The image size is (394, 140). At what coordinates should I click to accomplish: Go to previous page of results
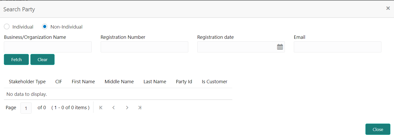pos(114,108)
